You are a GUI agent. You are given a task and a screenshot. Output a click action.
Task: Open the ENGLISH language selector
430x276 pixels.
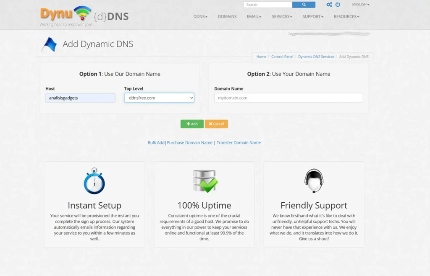click(361, 4)
